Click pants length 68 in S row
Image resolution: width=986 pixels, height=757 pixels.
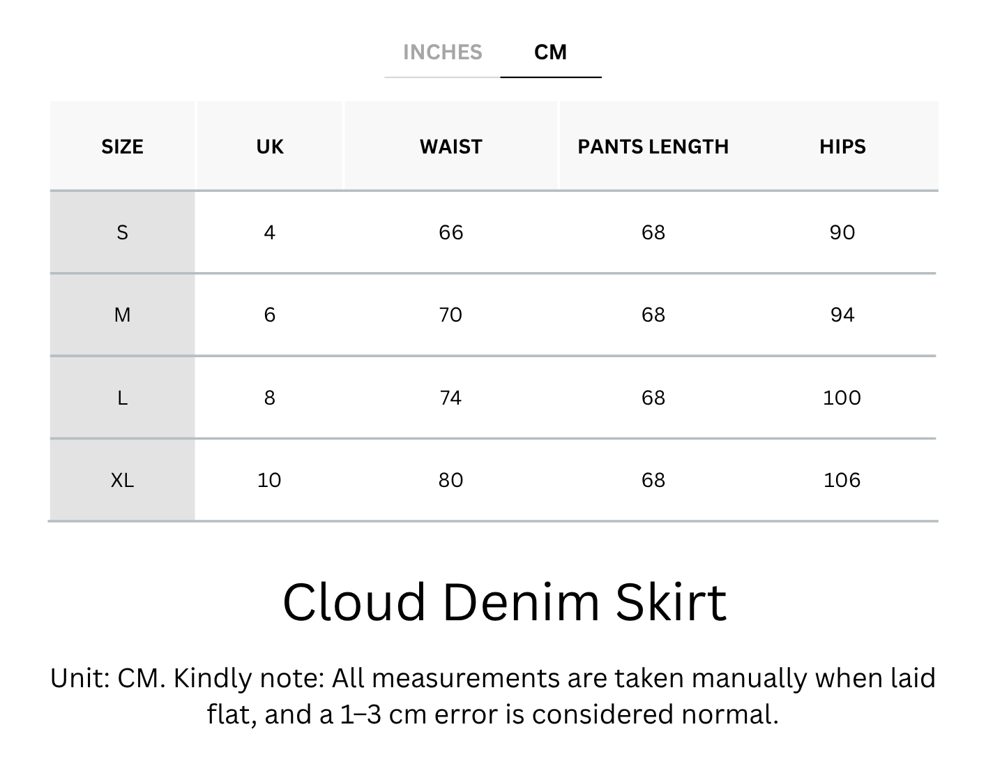pyautogui.click(x=653, y=232)
